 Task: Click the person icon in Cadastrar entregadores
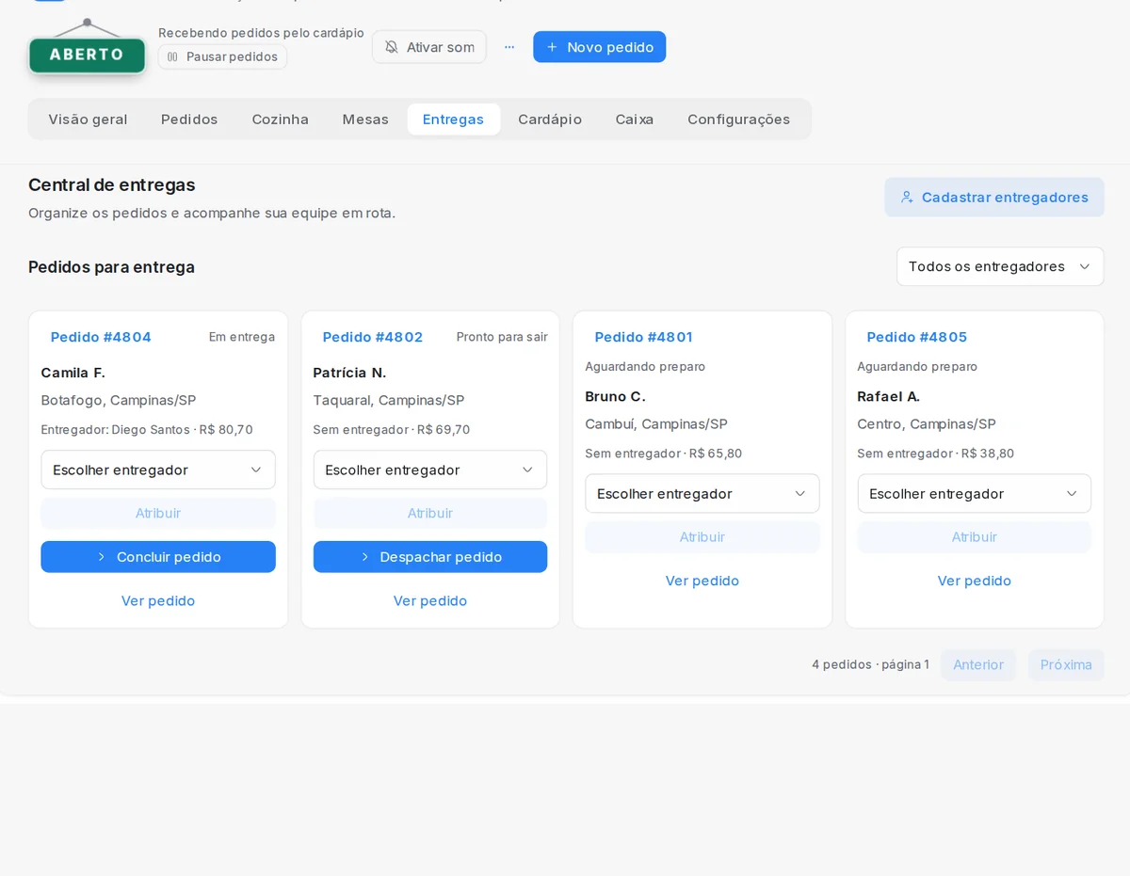click(x=907, y=198)
